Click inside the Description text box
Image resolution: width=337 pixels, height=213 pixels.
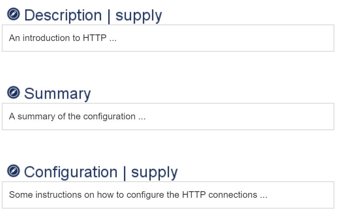tap(218, 38)
